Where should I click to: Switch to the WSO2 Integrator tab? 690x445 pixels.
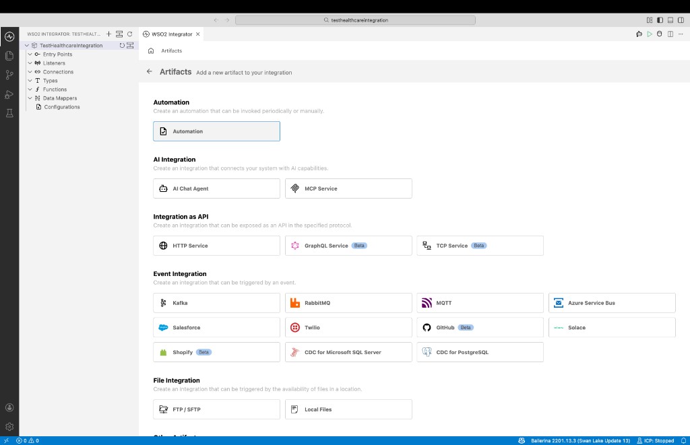point(172,34)
